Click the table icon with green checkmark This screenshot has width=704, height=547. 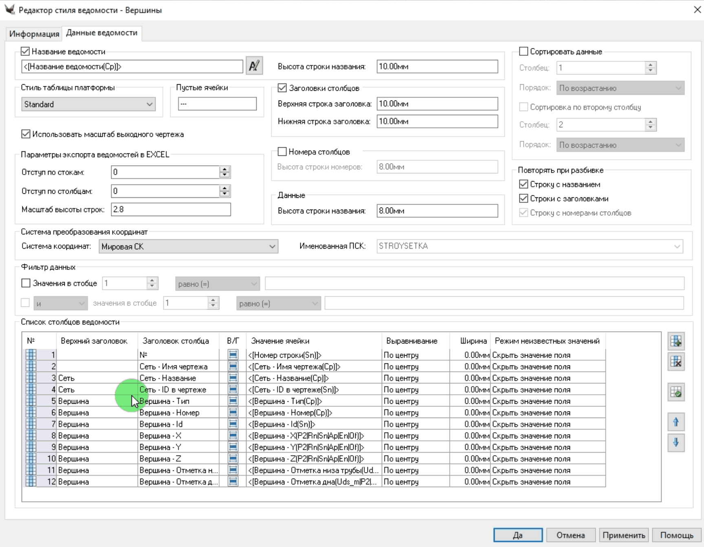tap(676, 392)
